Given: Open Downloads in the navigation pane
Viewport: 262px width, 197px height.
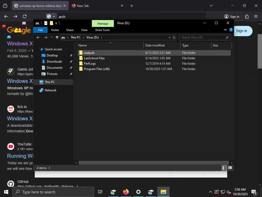Looking at the screenshot, I should (x=54, y=62).
